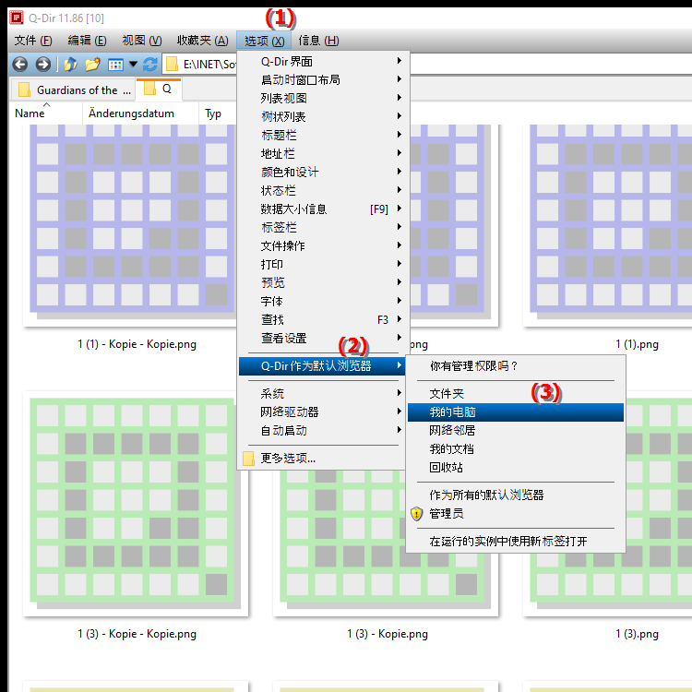
Task: Expand the 地址栏 submenu
Action: click(323, 153)
